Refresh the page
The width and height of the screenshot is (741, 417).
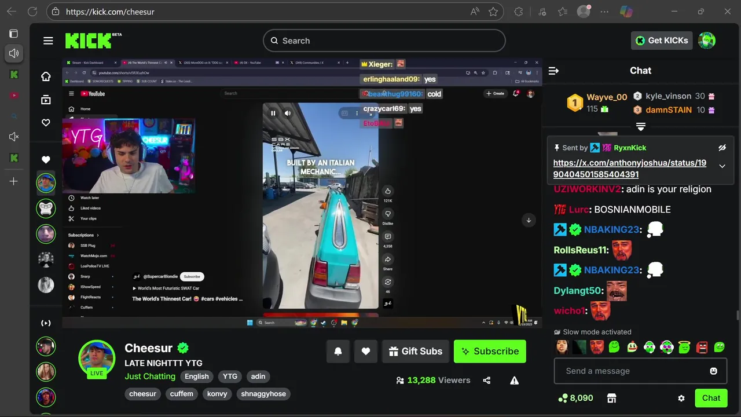click(x=32, y=12)
